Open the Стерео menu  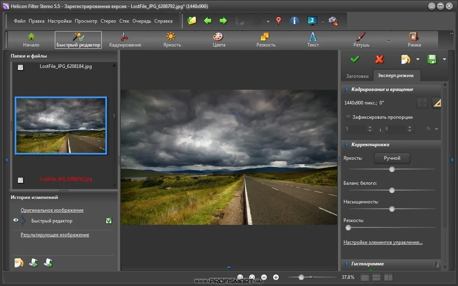coord(108,21)
